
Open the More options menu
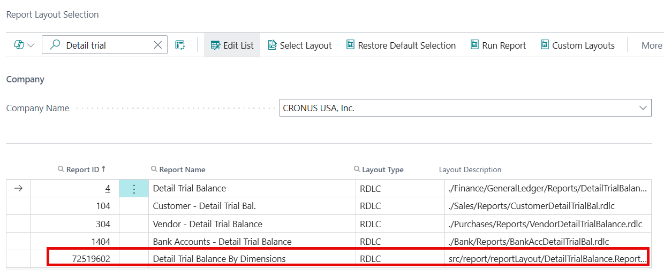pyautogui.click(x=651, y=45)
